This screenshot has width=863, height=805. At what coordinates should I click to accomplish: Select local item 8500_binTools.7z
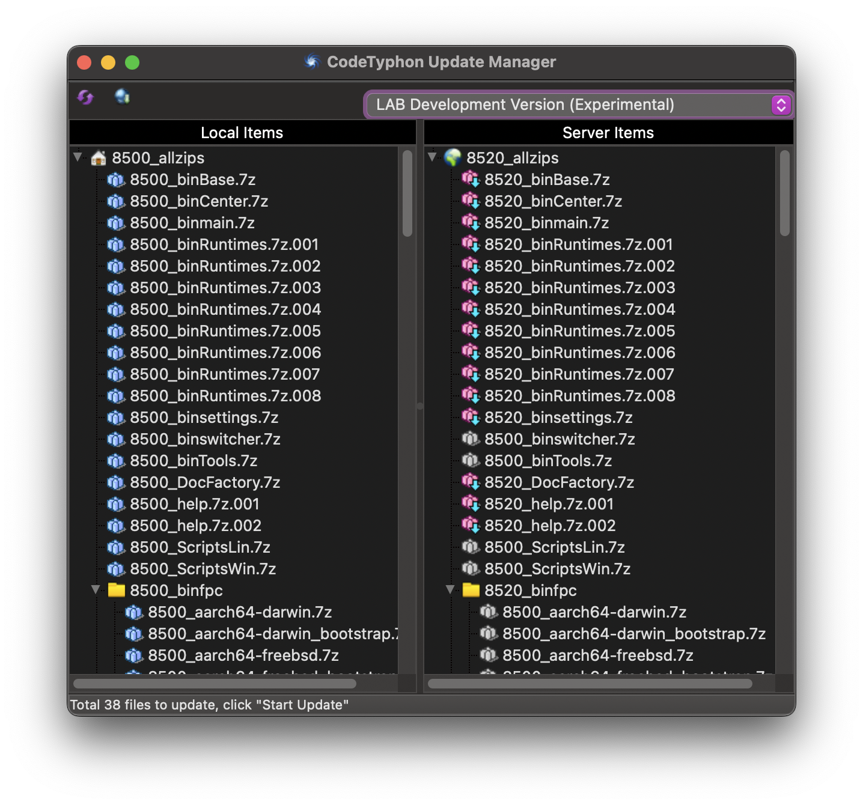point(194,461)
